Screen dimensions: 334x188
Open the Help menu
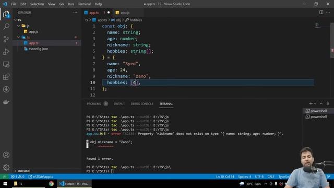pos(98,4)
